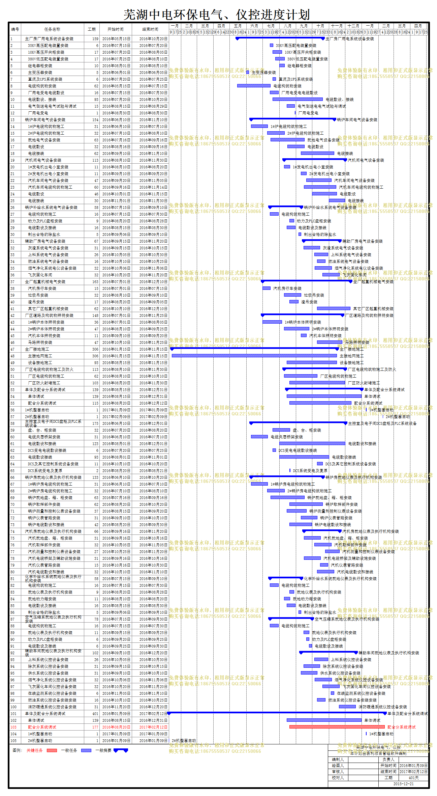Click the blue 一般任务 legend swatch
The image size is (437, 796).
click(x=86, y=750)
